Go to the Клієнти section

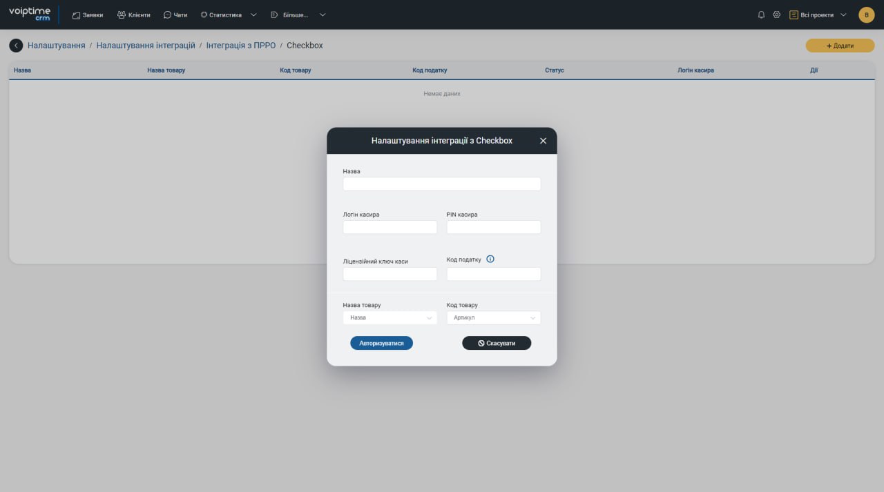pos(134,14)
